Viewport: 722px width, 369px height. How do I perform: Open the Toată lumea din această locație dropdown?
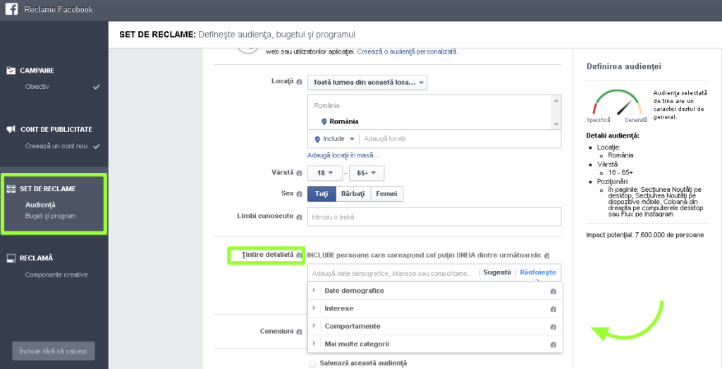point(367,83)
